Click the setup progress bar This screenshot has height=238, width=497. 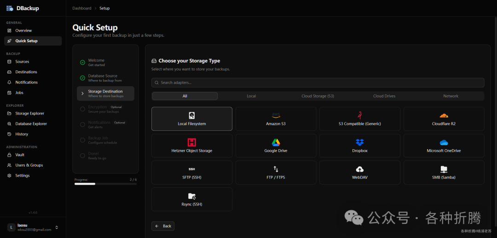pos(105,184)
